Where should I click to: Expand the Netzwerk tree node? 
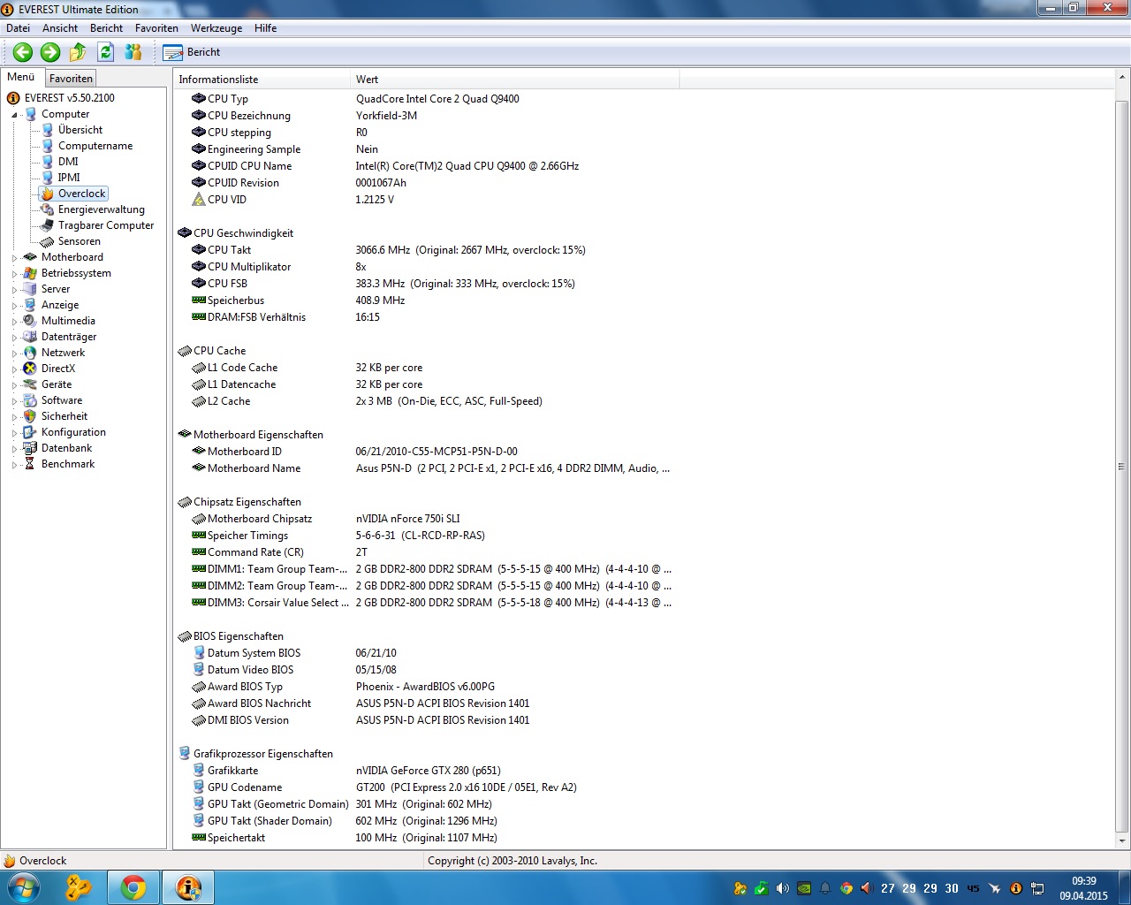click(x=14, y=354)
